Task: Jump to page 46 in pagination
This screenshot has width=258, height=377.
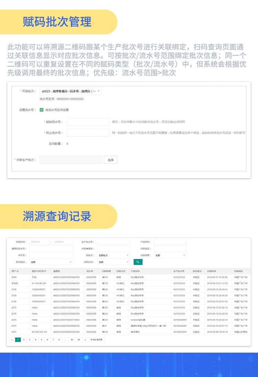Action: point(79,340)
